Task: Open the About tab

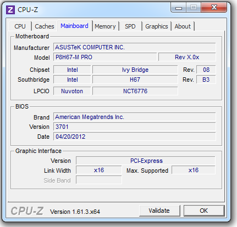Action: coord(183,26)
